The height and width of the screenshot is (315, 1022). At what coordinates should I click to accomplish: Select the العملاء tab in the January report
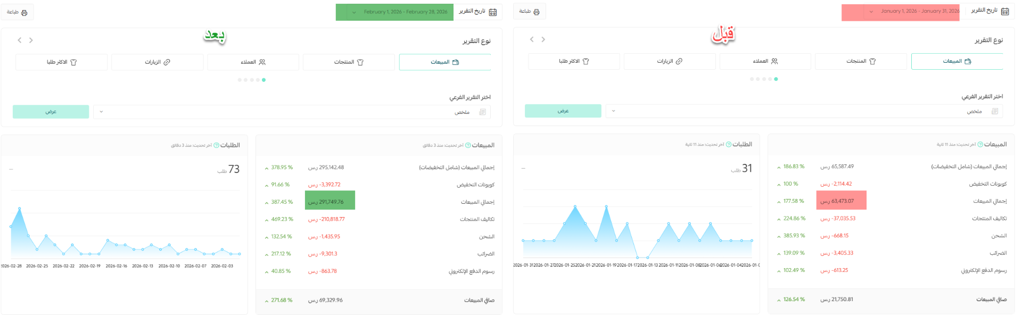pos(765,61)
